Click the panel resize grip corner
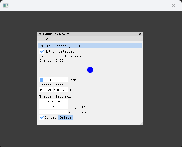Screen dimensions: 182x147 (141, 123)
